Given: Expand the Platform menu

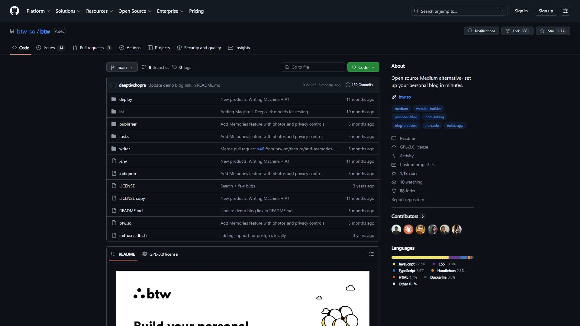Looking at the screenshot, I should click(38, 11).
